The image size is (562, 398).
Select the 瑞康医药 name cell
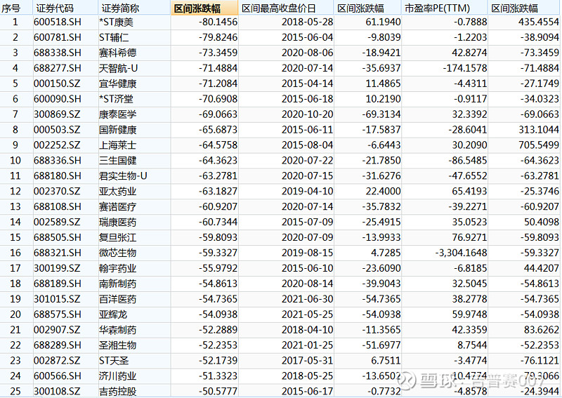(x=117, y=223)
